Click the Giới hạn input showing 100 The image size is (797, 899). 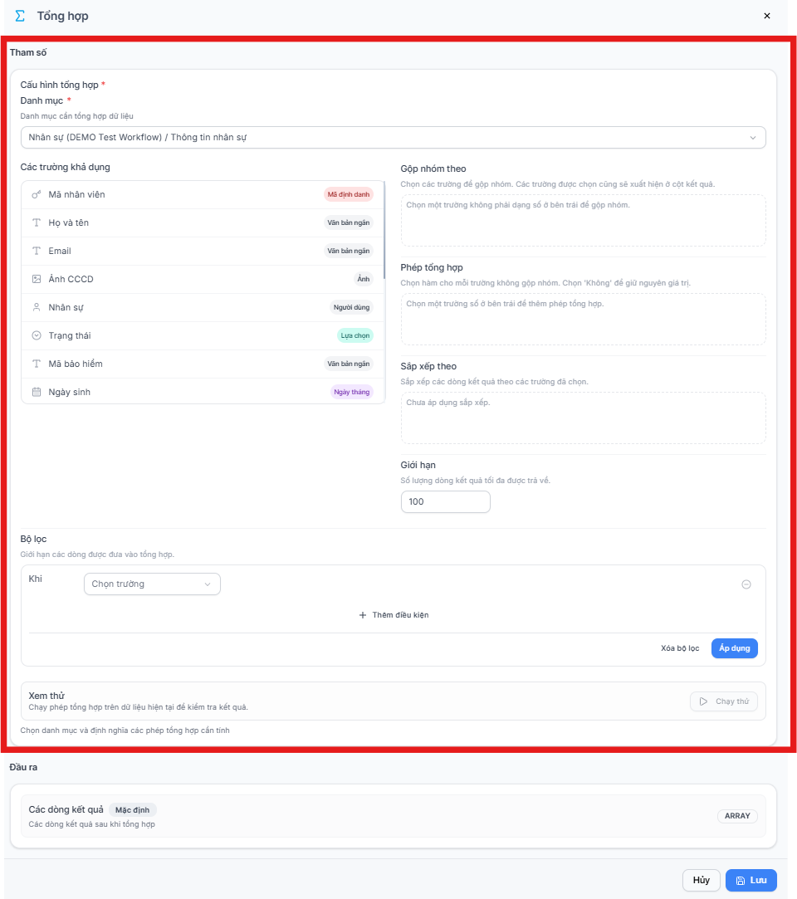click(x=445, y=501)
